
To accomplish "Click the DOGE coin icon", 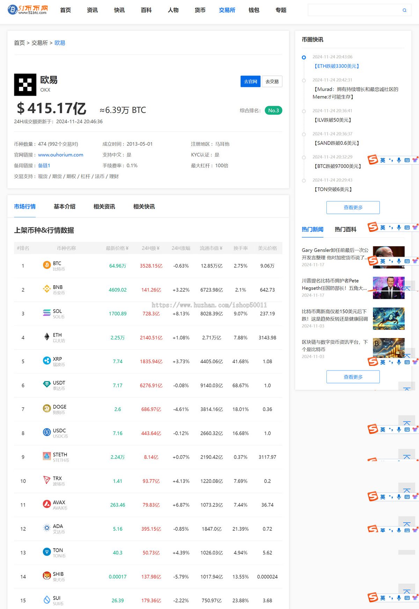I will tap(47, 408).
